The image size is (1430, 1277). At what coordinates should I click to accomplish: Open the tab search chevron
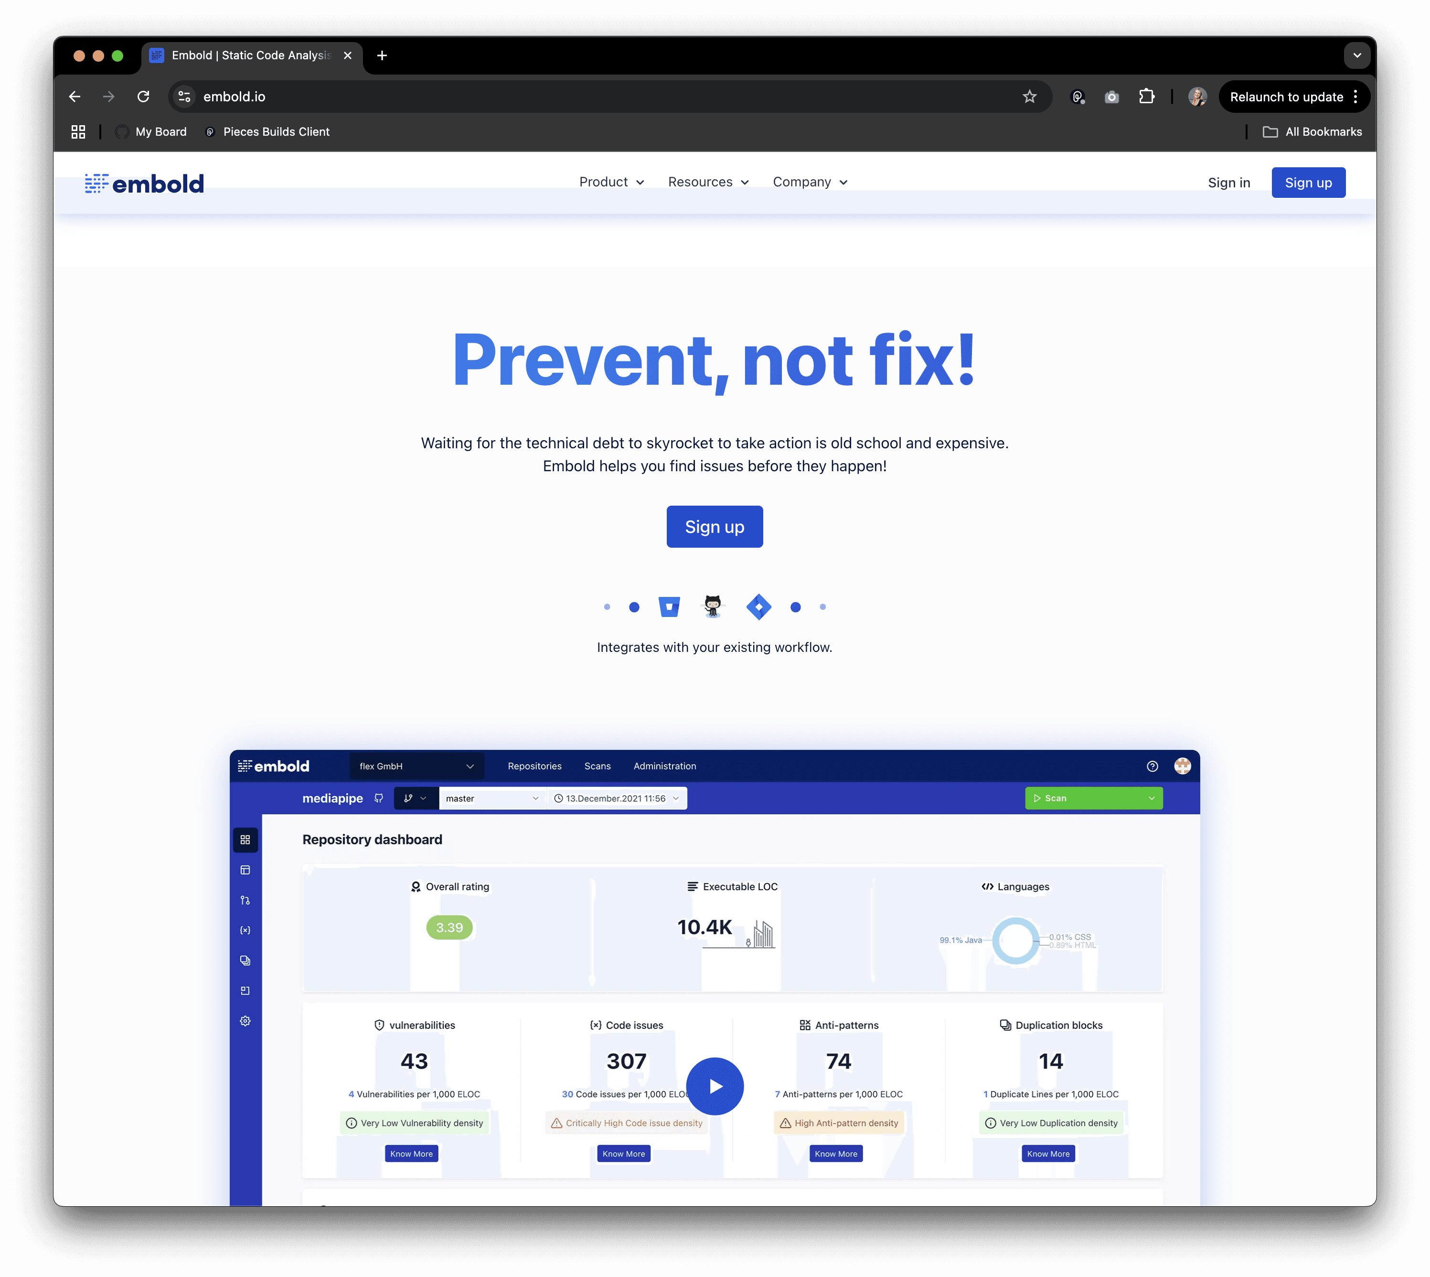point(1357,55)
